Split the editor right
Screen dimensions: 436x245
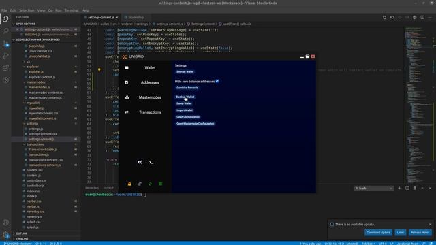click(x=422, y=17)
